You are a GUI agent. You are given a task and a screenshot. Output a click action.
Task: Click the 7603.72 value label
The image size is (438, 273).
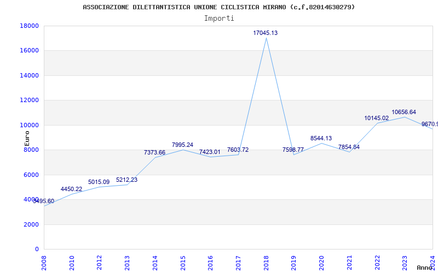(238, 150)
